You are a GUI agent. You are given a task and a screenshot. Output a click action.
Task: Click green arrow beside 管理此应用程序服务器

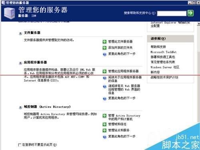click(104, 71)
